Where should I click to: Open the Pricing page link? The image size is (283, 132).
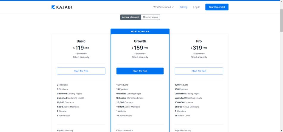(184, 7)
